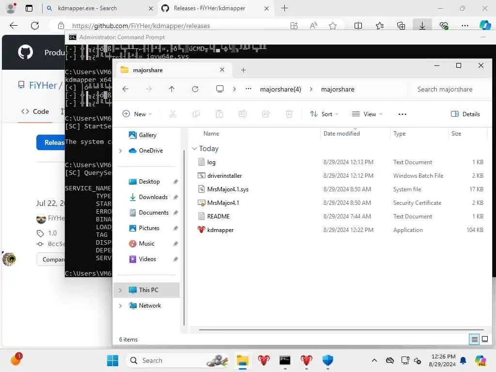Switch to large thumbnails view icon
This screenshot has width=496, height=372.
click(484, 340)
